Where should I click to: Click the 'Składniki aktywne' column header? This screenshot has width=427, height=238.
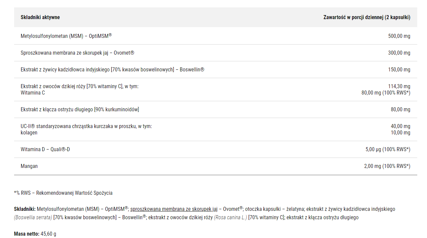coord(40,17)
